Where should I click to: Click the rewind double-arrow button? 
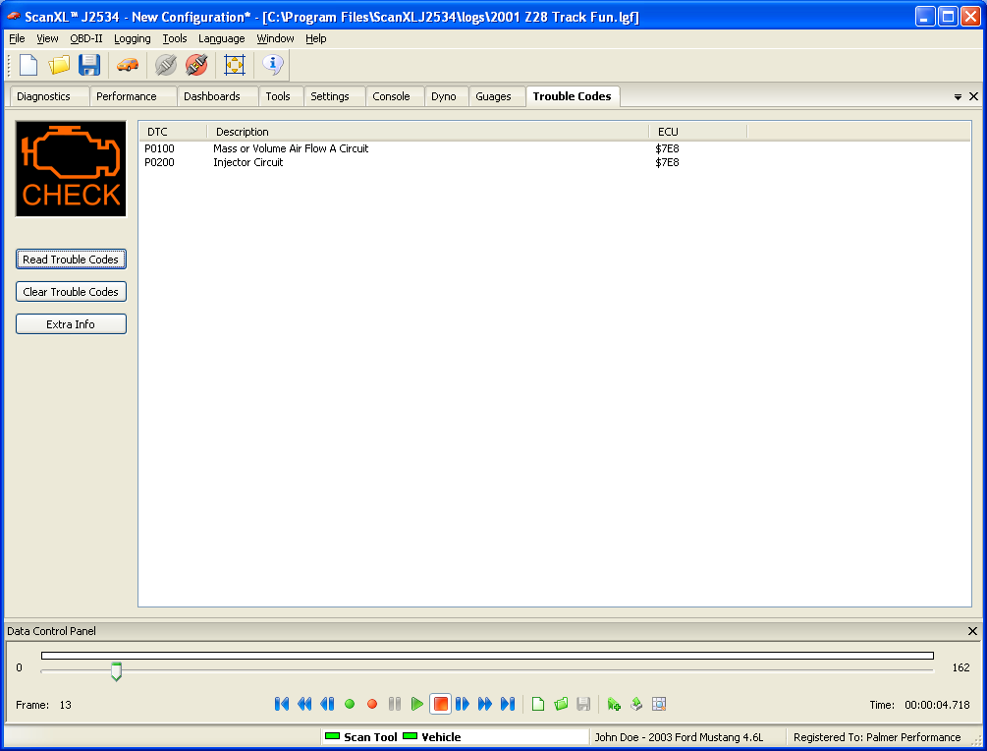coord(304,704)
